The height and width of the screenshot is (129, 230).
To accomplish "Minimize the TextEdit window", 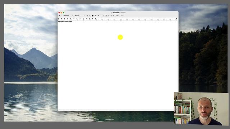I will (61, 13).
